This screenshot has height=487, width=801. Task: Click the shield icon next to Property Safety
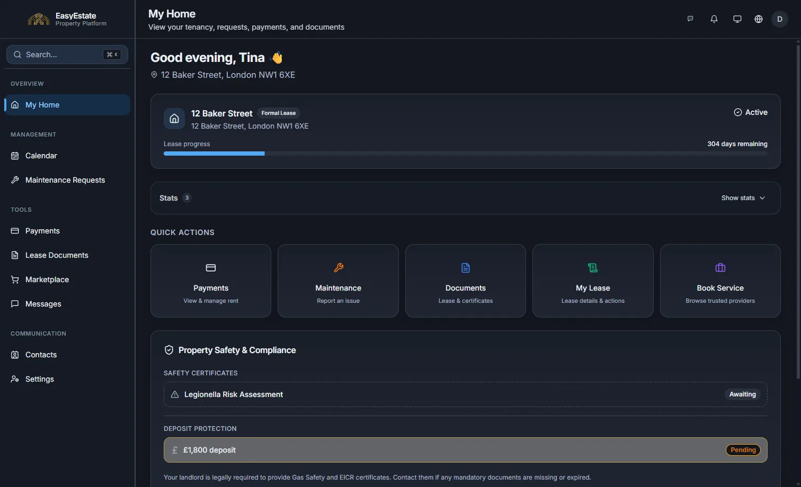(169, 350)
